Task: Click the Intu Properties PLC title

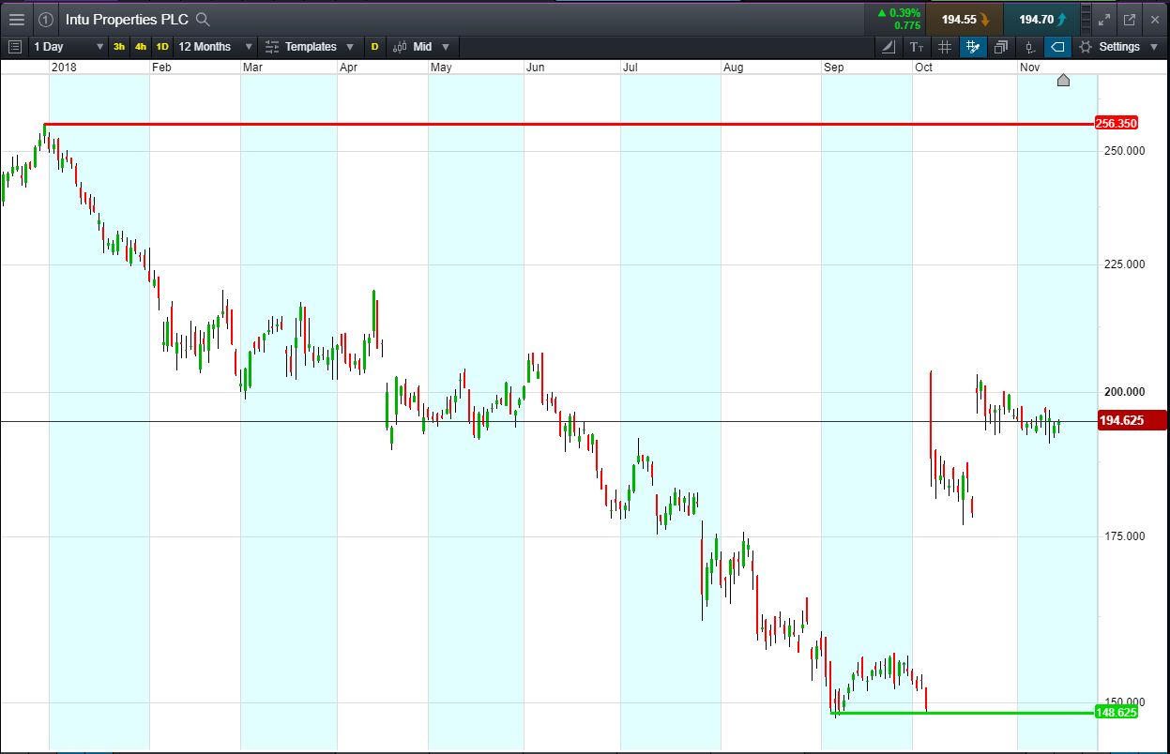Action: [x=127, y=19]
